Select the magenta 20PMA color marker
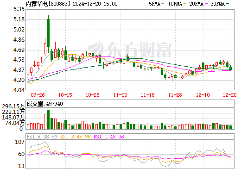This screenshot has width=241, height=169. tap(206, 4)
